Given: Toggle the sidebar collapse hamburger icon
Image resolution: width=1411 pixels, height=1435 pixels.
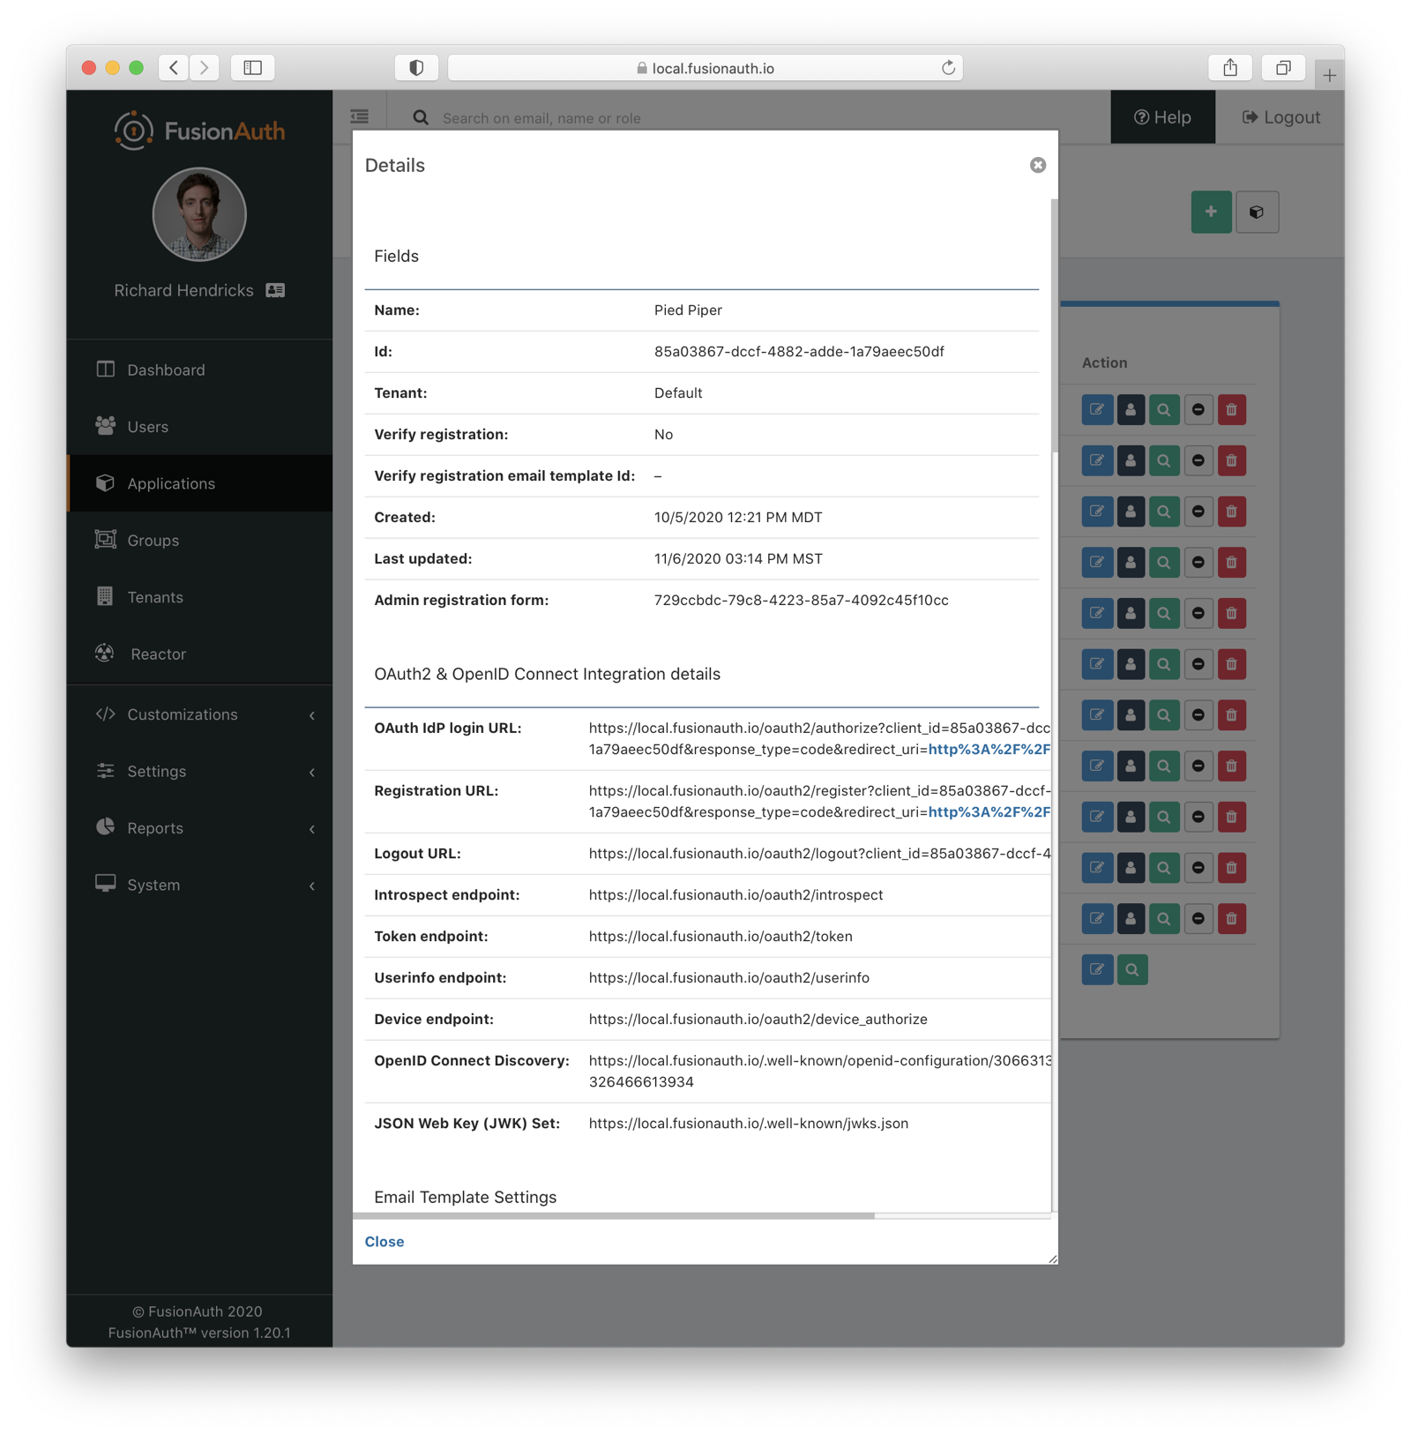Looking at the screenshot, I should coord(360,117).
